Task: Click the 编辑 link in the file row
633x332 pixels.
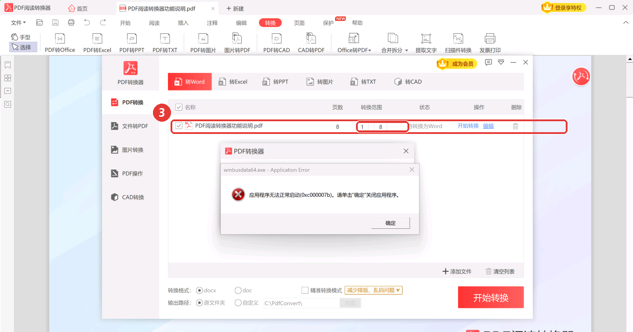Action: 488,126
